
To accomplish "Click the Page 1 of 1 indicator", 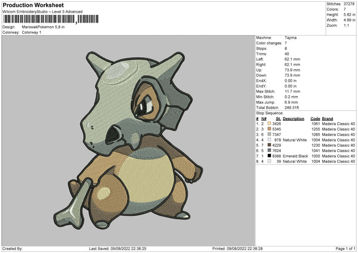I will point(345,248).
